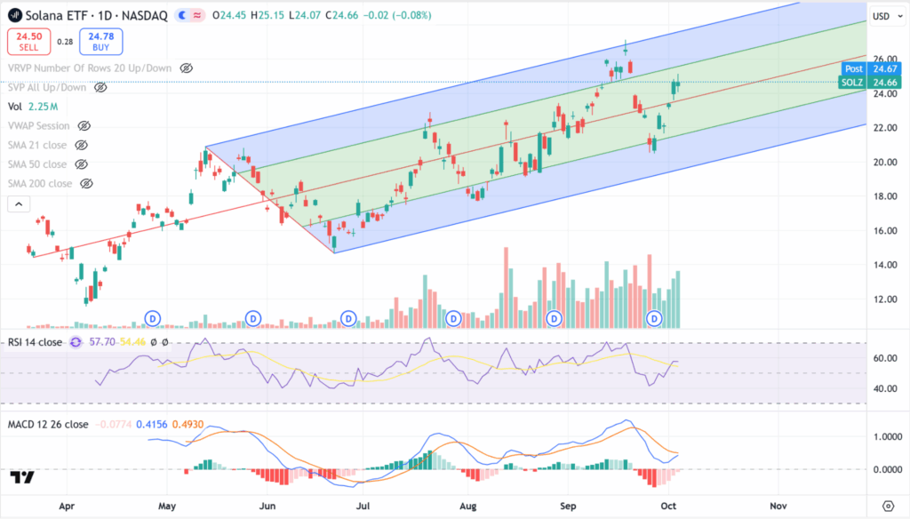910x519 pixels.
Task: Click the RSI value 57.70
Action: pyautogui.click(x=102, y=342)
